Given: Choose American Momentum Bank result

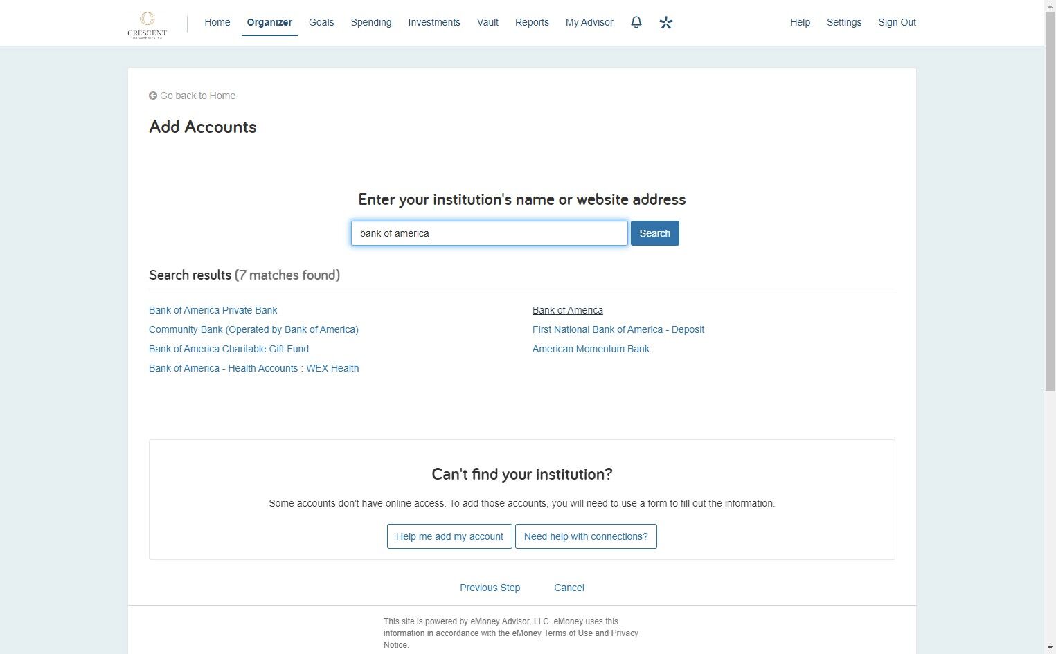Looking at the screenshot, I should click(x=591, y=349).
